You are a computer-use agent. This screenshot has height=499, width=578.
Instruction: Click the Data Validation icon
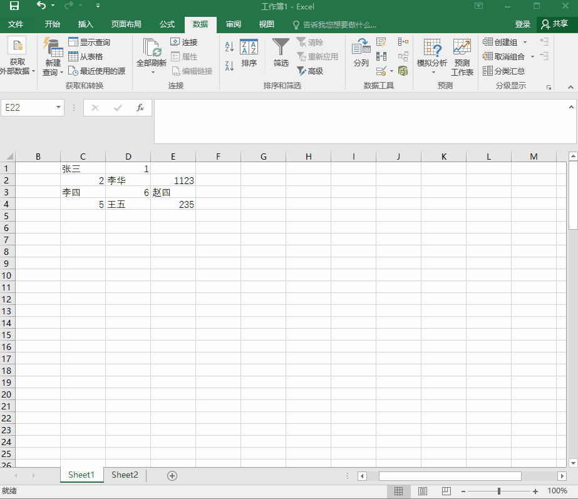(381, 71)
